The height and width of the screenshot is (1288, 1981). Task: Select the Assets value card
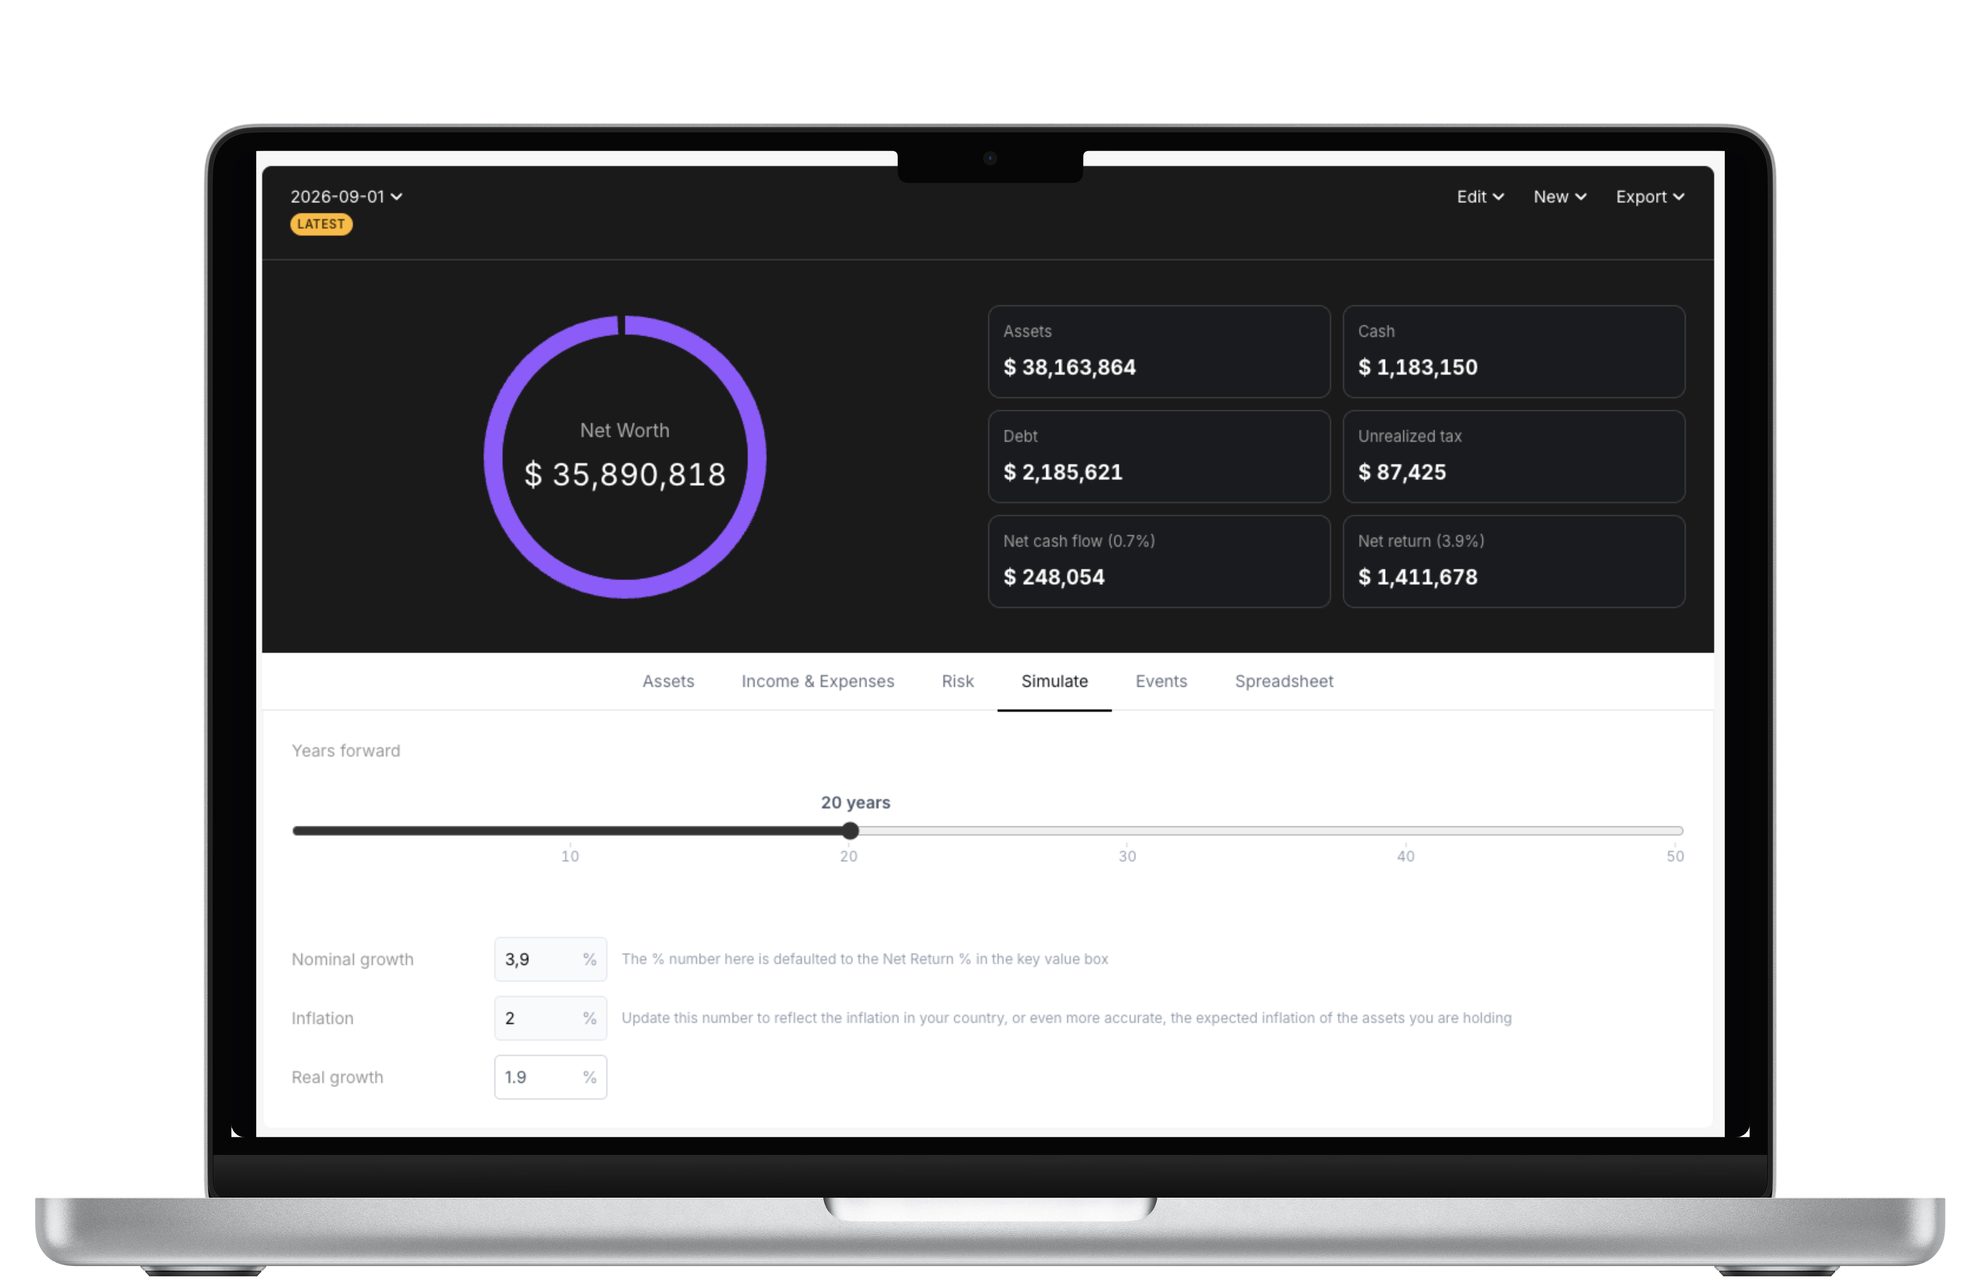1159,351
